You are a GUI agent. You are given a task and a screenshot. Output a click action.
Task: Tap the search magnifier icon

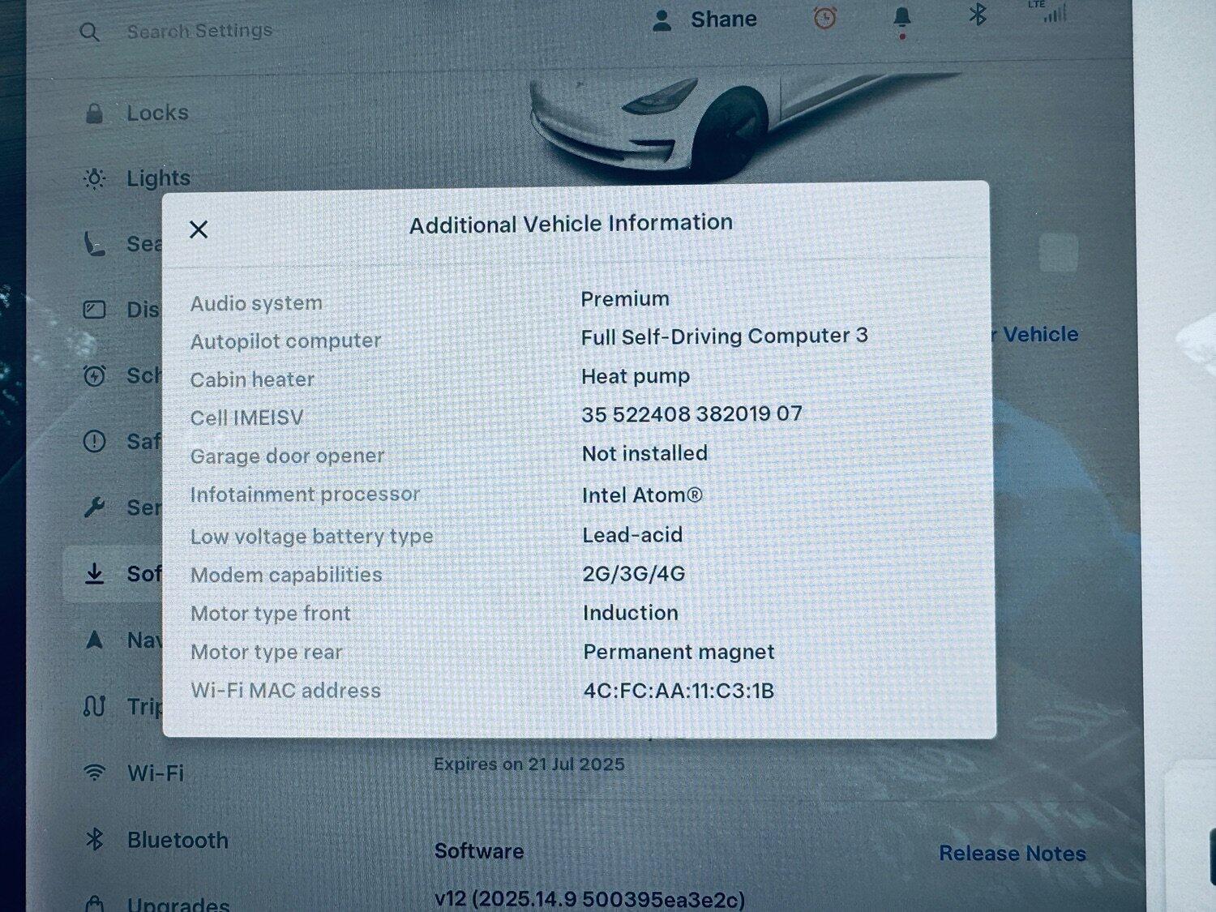coord(90,32)
